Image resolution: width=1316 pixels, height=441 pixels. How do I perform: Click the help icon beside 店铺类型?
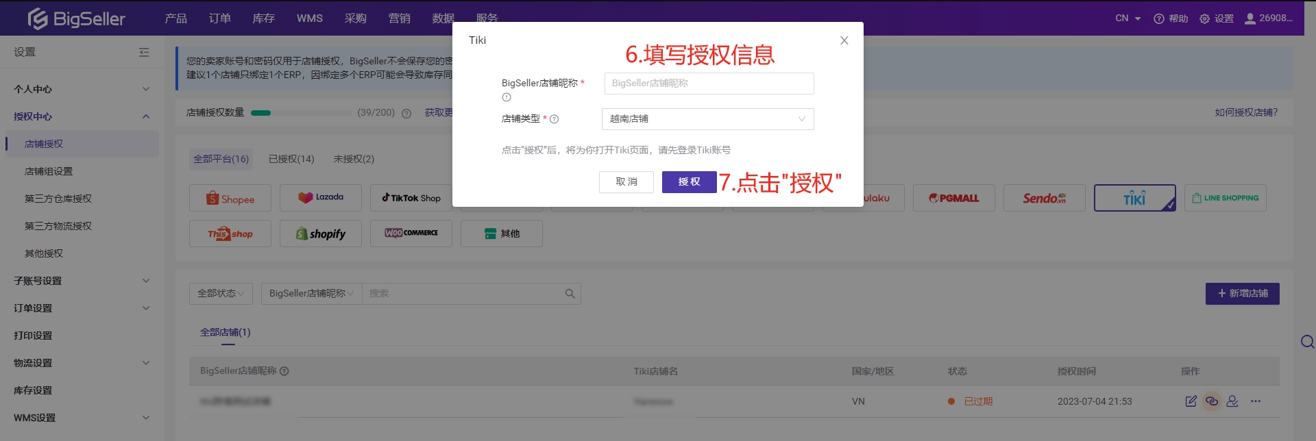coord(555,119)
